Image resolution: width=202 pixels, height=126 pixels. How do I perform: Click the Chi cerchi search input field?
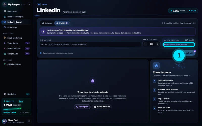(90, 44)
